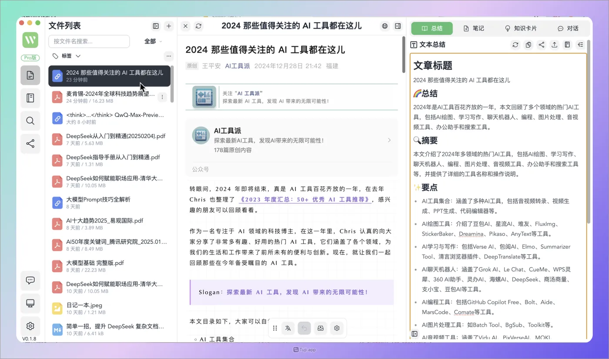Viewport: 609px width, 359px height.
Task: Open options for 麦肯锡-2024年 file row
Action: tap(162, 97)
